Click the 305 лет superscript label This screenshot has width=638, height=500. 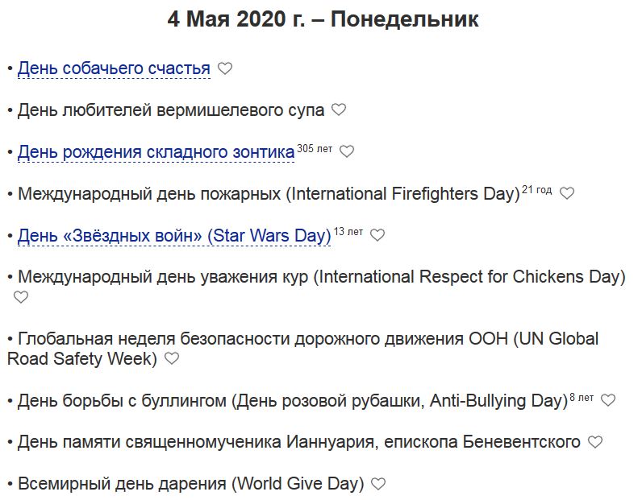315,148
